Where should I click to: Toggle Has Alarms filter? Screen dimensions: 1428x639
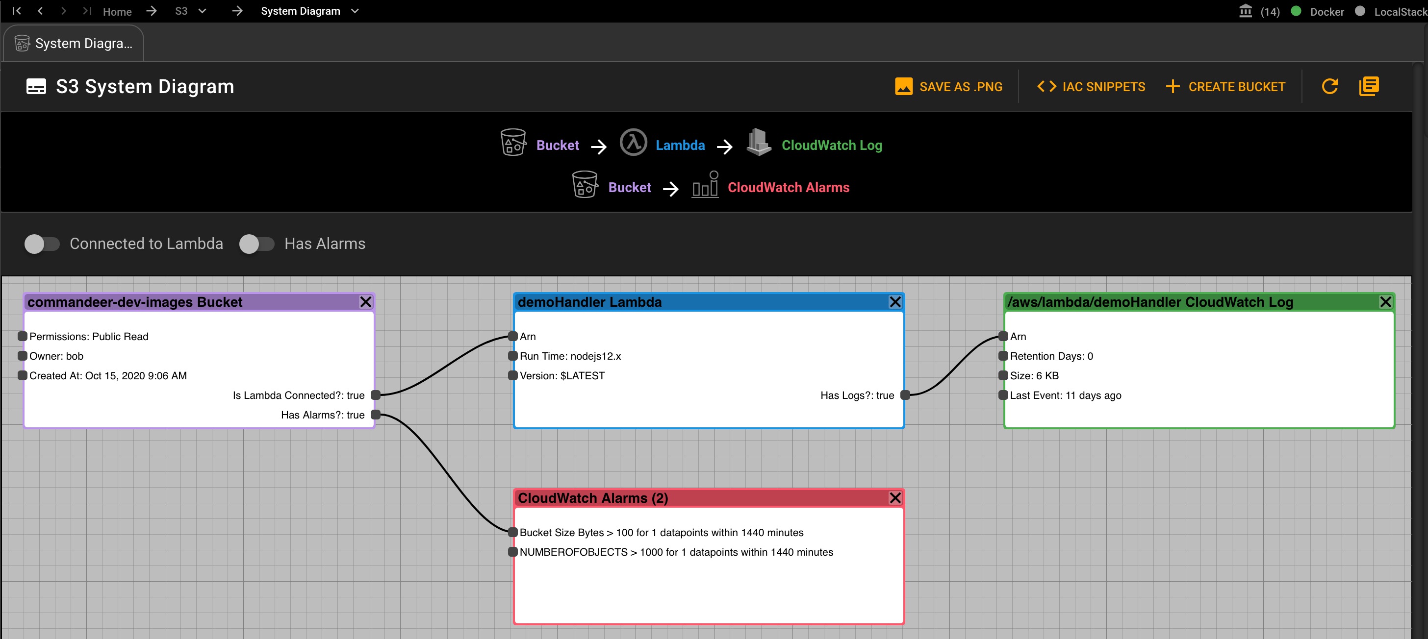click(x=256, y=244)
